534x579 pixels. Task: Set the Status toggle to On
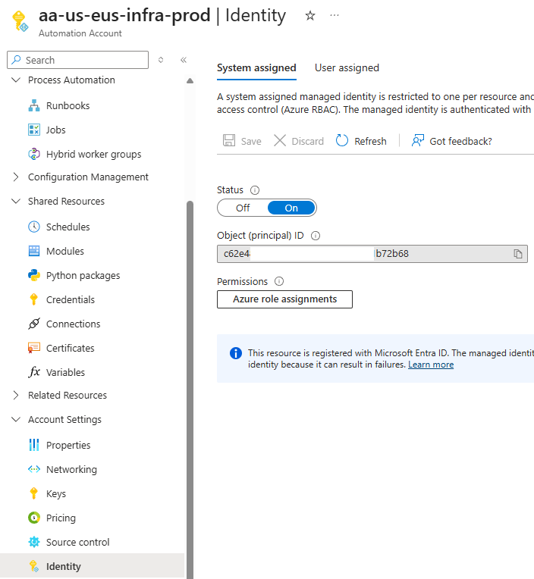click(x=291, y=208)
